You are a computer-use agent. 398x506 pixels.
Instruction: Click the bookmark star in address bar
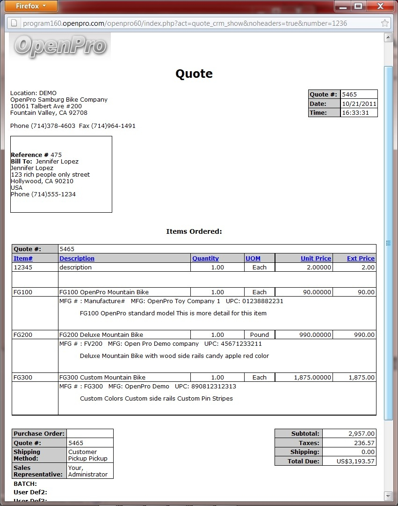point(384,23)
